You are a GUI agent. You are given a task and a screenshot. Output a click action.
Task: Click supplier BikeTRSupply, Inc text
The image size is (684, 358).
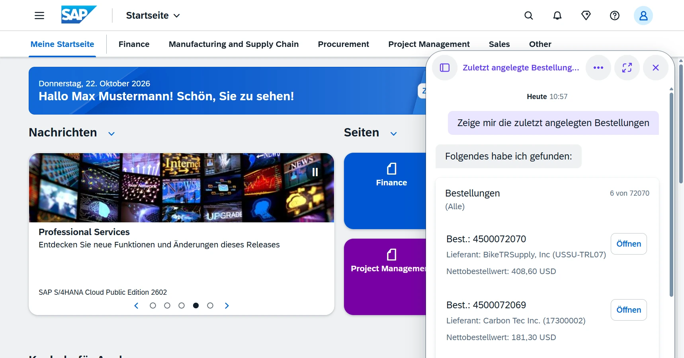[x=526, y=255]
